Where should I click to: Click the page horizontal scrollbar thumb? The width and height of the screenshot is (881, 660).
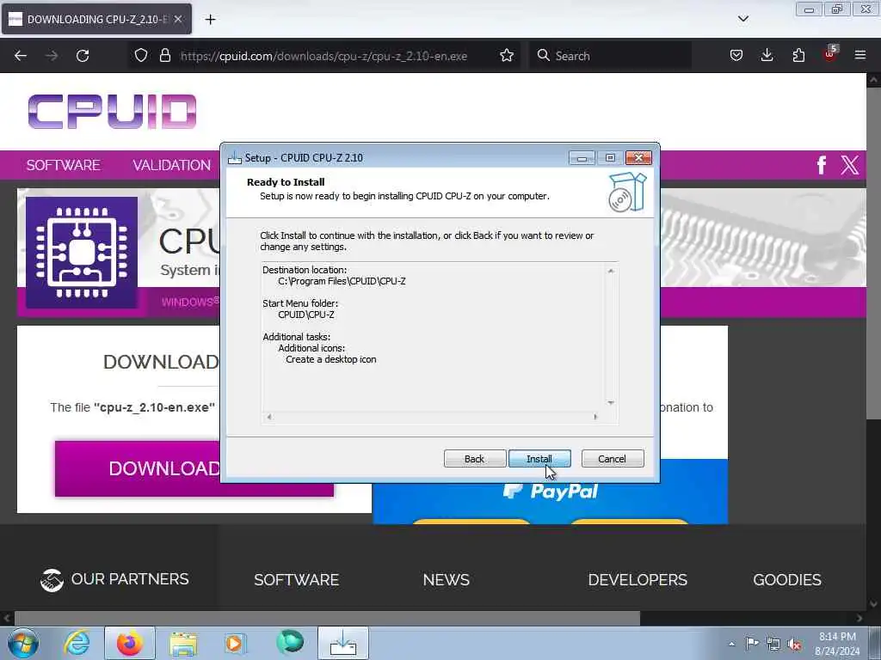coord(327,618)
